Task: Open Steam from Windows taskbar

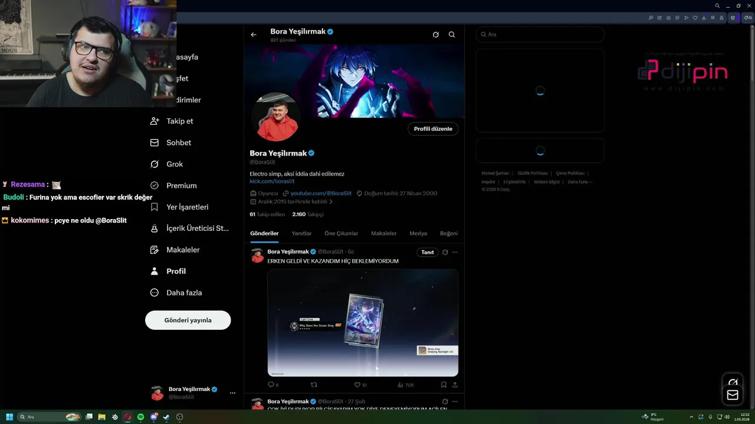Action: point(166,417)
